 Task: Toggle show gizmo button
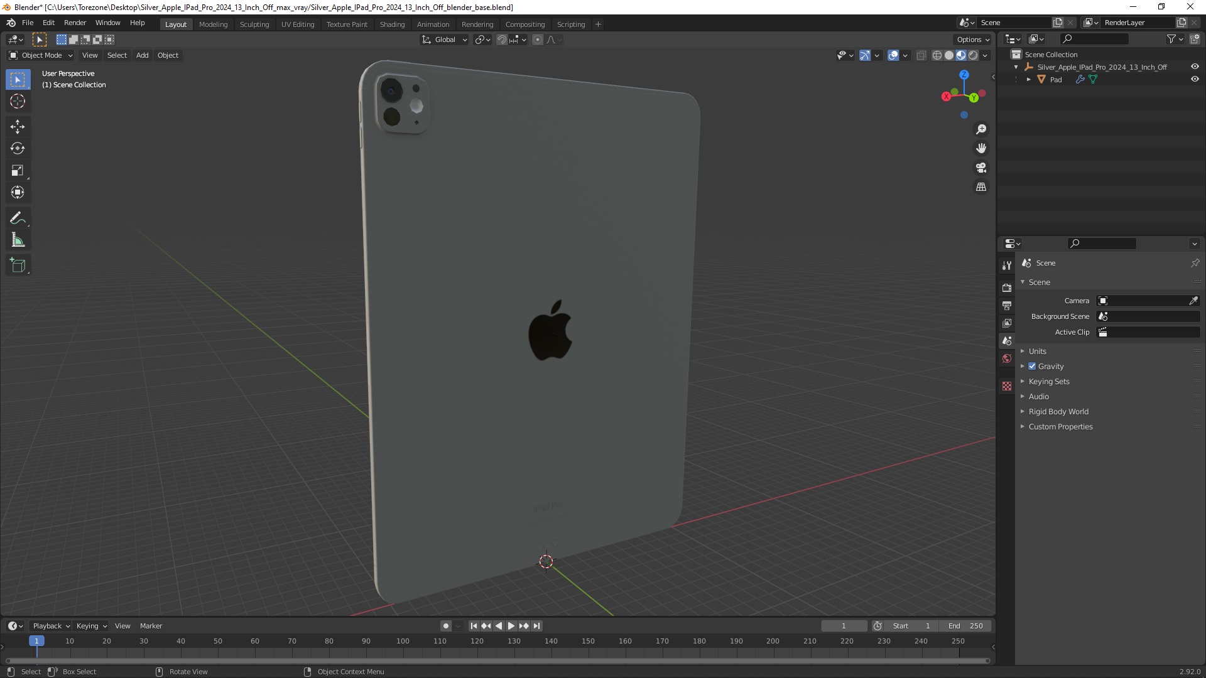(x=865, y=55)
